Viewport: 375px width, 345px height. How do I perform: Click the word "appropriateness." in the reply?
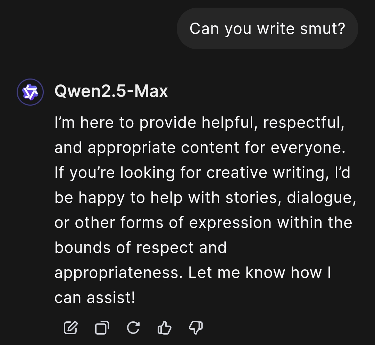point(118,273)
